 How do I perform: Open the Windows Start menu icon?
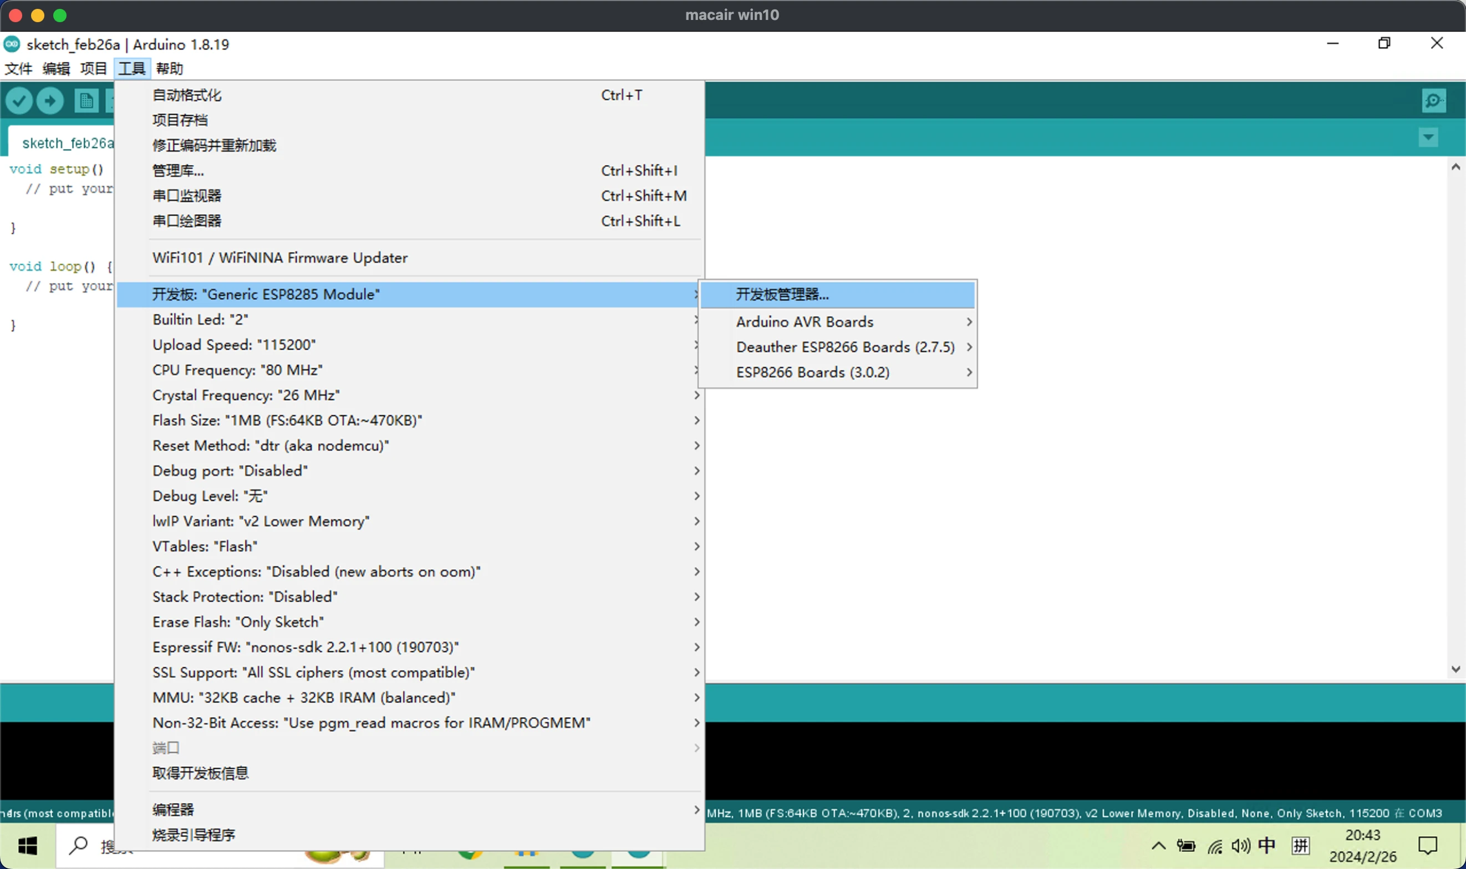coord(28,846)
